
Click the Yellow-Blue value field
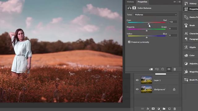[x=173, y=35]
